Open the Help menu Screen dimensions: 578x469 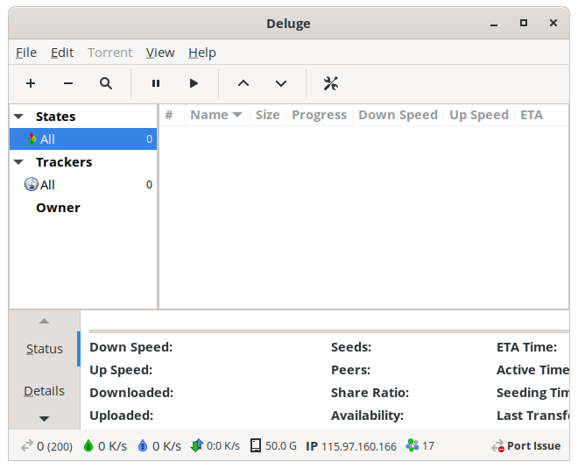pos(202,53)
